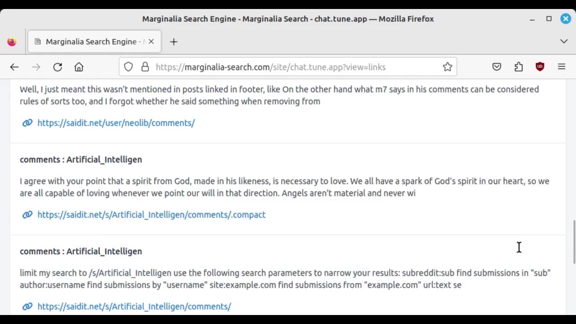
Task: Click link icon beside .compact URL
Action: pyautogui.click(x=27, y=215)
